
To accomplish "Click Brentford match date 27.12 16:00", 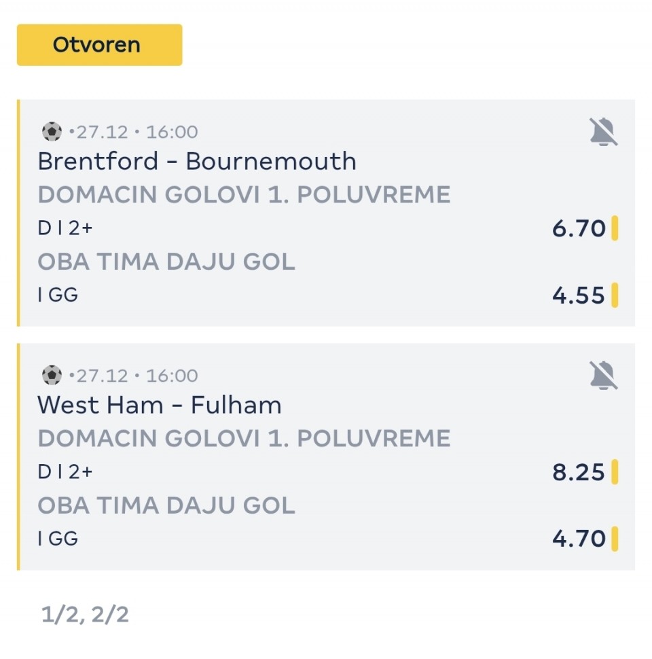I will coord(136,132).
